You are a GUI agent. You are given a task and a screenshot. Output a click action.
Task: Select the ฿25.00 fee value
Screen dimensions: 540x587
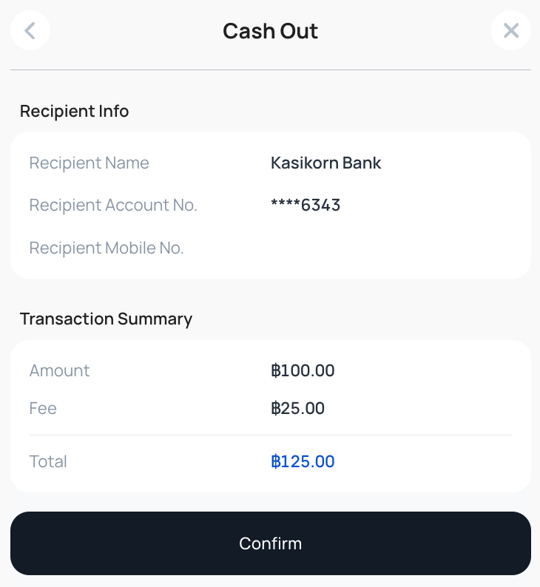[297, 408]
